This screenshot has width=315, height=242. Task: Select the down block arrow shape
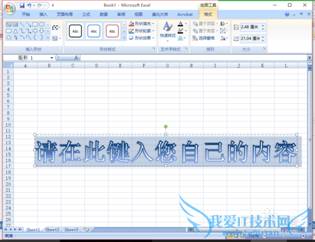(42, 31)
